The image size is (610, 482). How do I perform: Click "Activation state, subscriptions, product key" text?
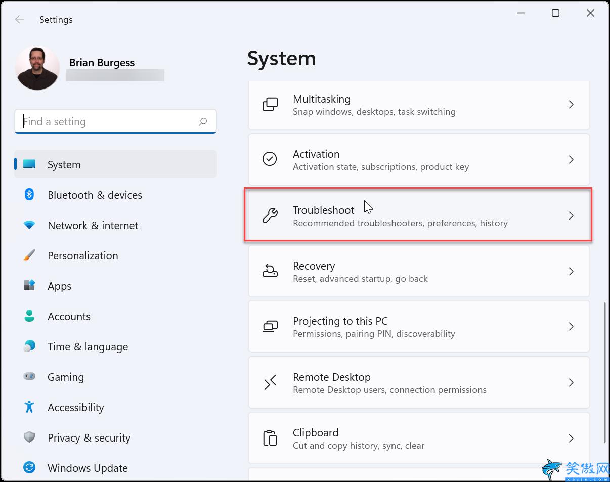click(381, 167)
